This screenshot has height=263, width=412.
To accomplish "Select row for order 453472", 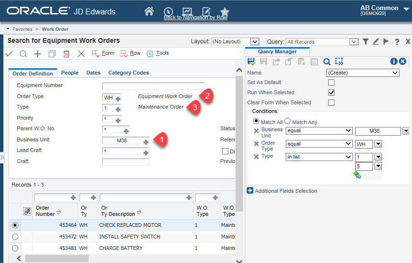I will [x=15, y=237].
